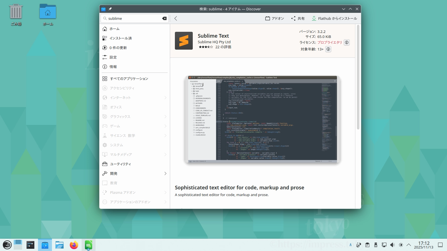The image size is (447, 251).
Task: Click the app page vertical scrollbar
Action: [x=358, y=77]
